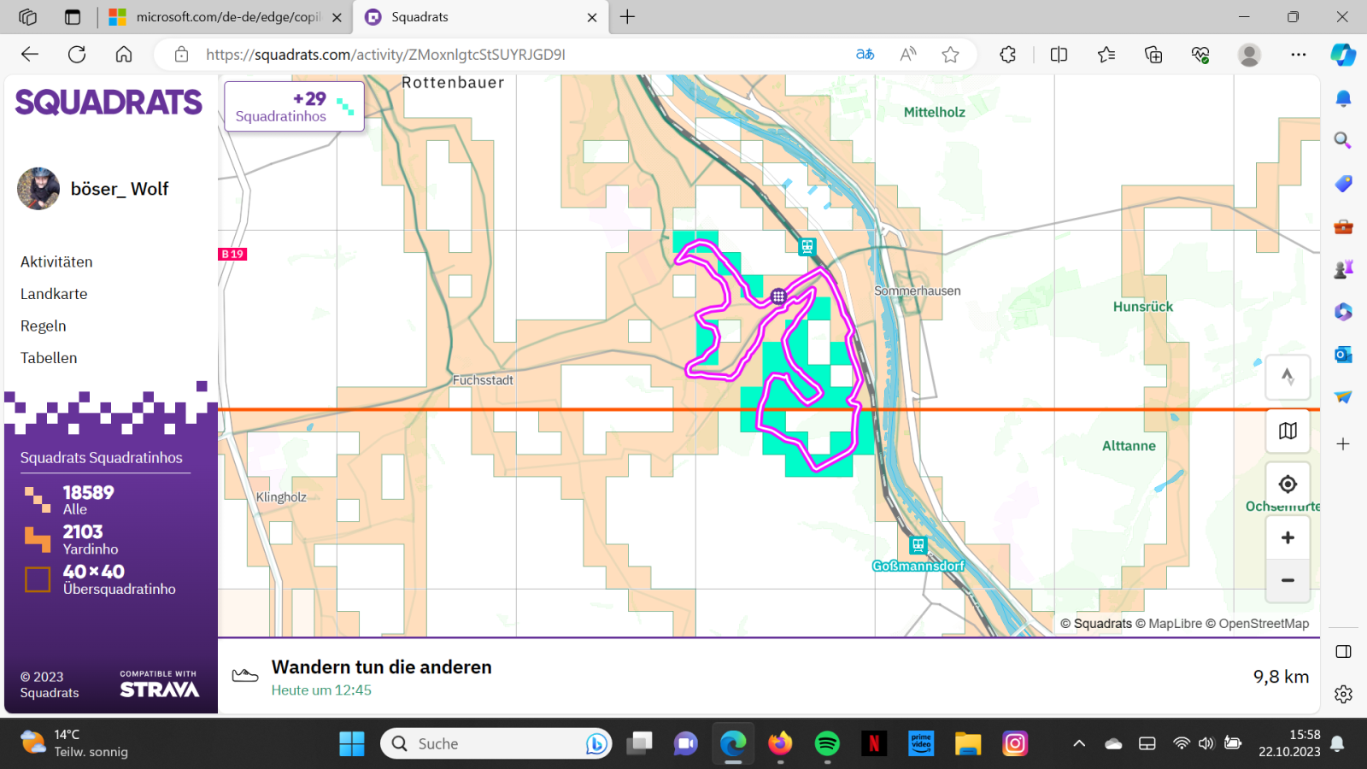Open the browser home page
The height and width of the screenshot is (769, 1367).
tap(124, 55)
